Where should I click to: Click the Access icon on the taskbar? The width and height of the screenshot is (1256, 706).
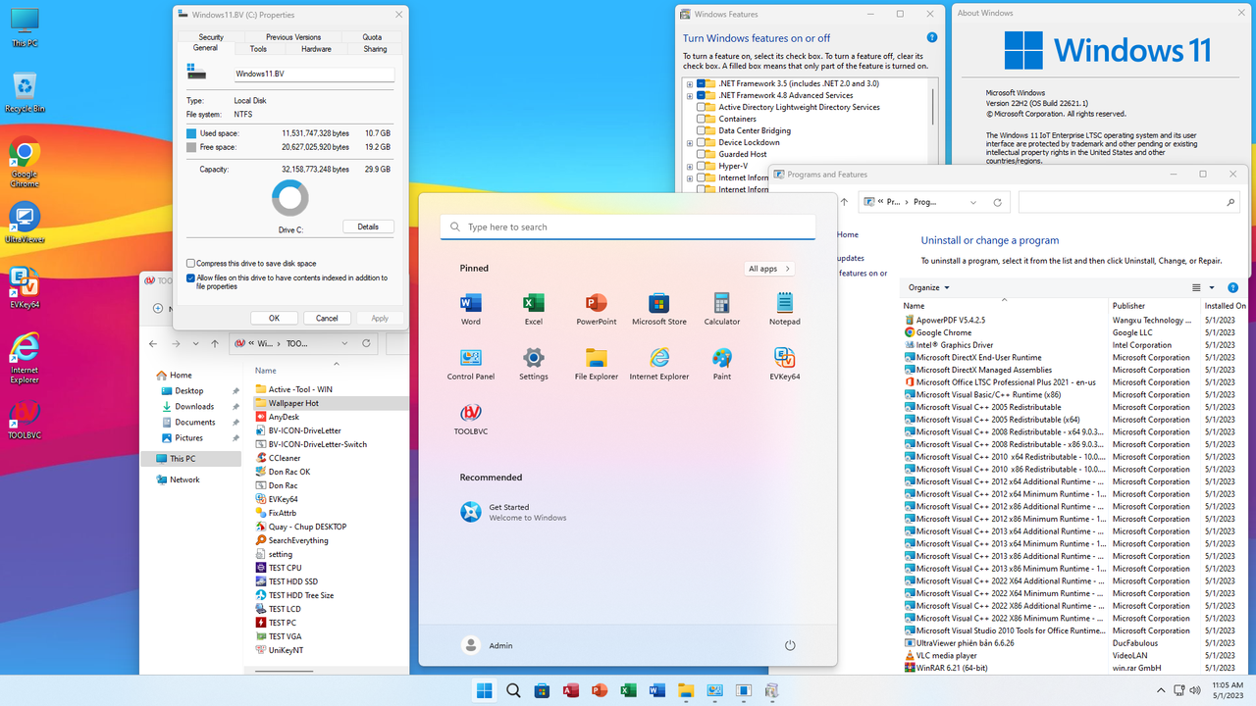(571, 691)
